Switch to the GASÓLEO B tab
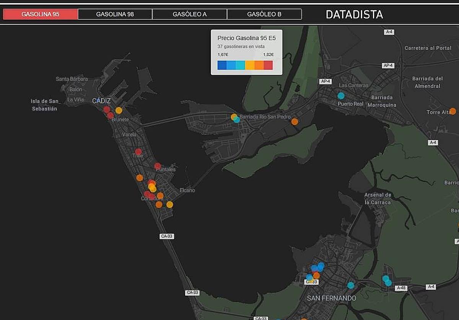 (264, 14)
